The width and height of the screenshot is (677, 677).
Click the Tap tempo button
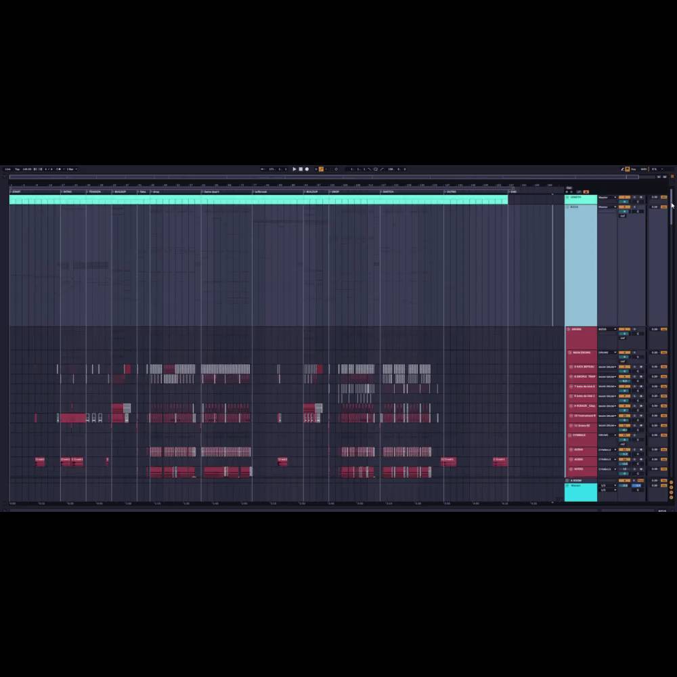[x=17, y=169]
